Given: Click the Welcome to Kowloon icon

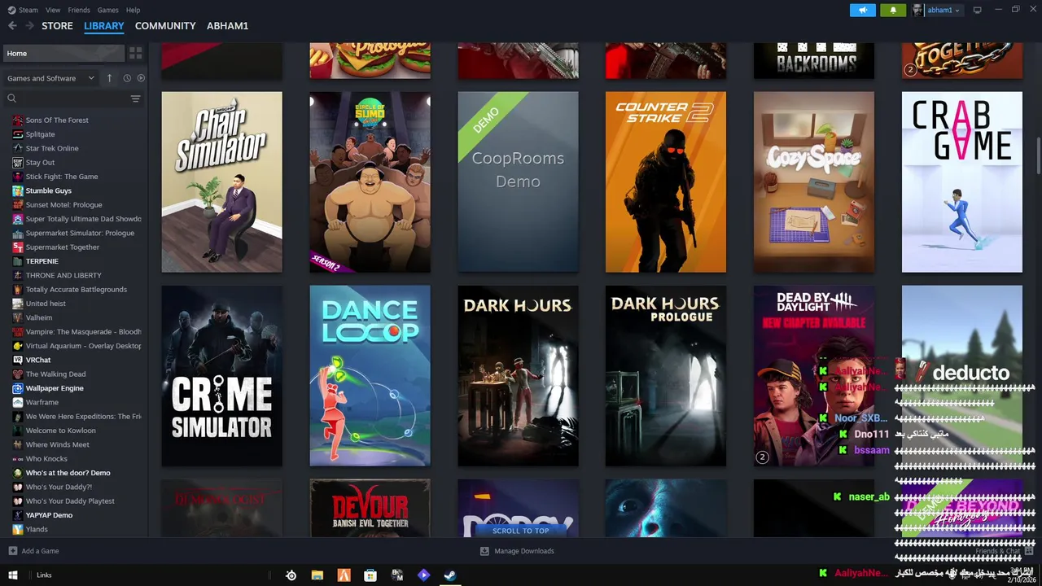Looking at the screenshot, I should (x=18, y=431).
